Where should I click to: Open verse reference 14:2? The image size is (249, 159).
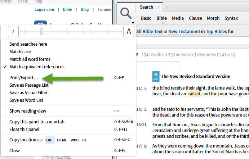tap(141, 110)
